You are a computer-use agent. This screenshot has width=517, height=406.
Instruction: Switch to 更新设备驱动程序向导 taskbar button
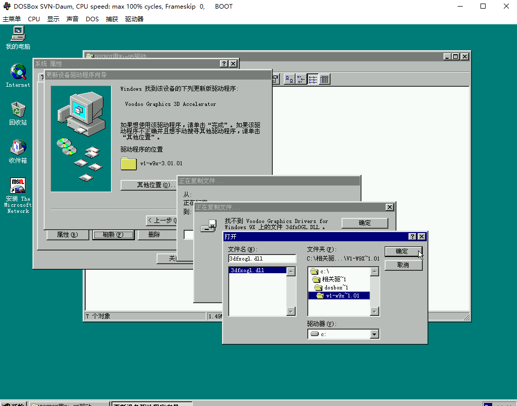coord(152,404)
